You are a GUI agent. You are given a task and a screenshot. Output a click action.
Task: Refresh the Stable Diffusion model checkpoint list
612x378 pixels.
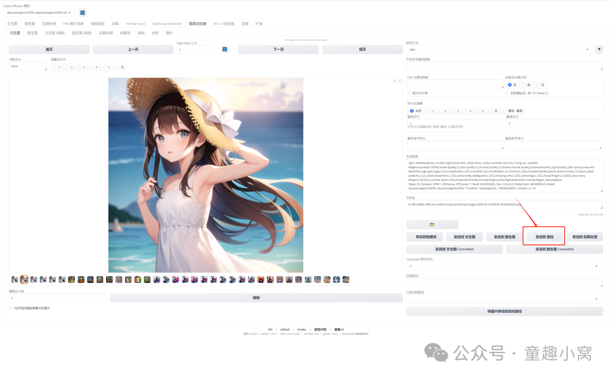point(82,12)
